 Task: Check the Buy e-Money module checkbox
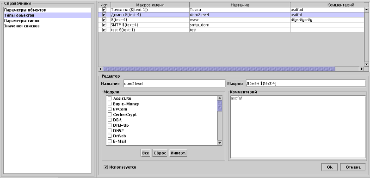(110, 104)
